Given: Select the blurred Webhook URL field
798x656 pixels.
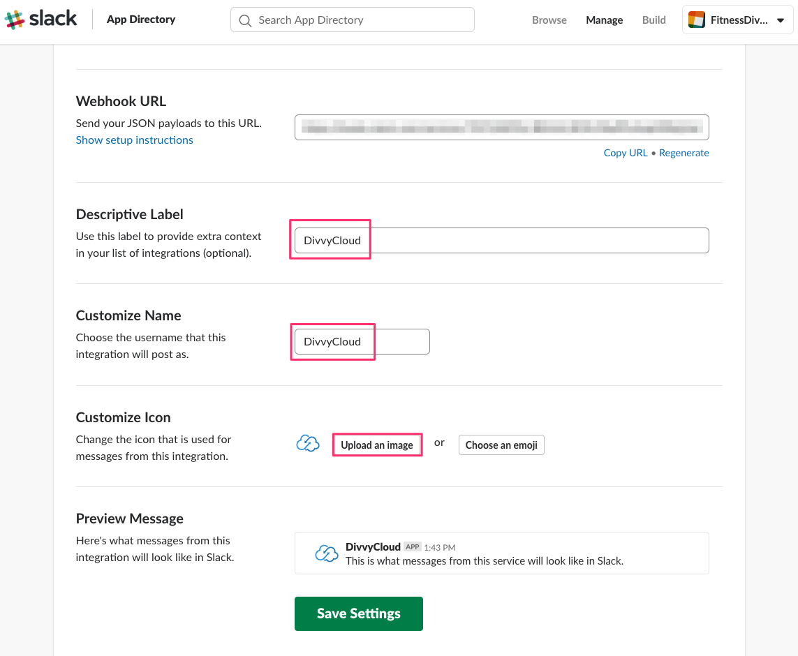Looking at the screenshot, I should pyautogui.click(x=501, y=127).
